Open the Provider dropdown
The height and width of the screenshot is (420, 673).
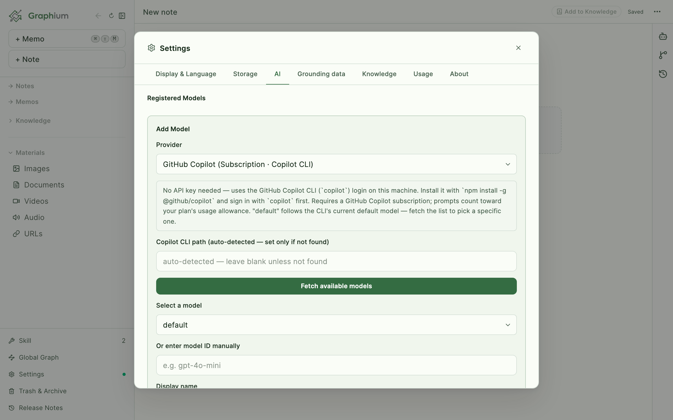pos(336,164)
